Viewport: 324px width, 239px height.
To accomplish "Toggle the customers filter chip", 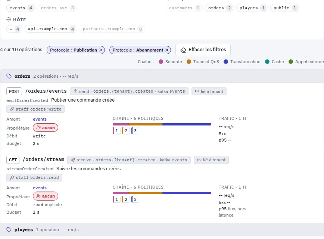I will point(184,8).
